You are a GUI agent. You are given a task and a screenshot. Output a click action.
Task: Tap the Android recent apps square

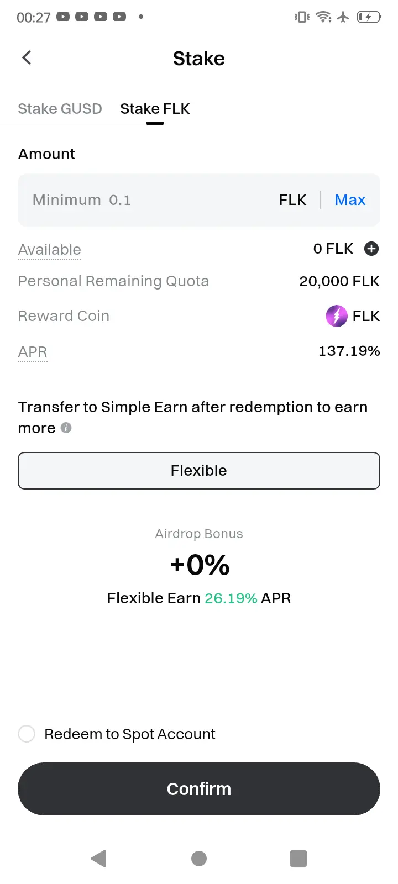tap(298, 859)
